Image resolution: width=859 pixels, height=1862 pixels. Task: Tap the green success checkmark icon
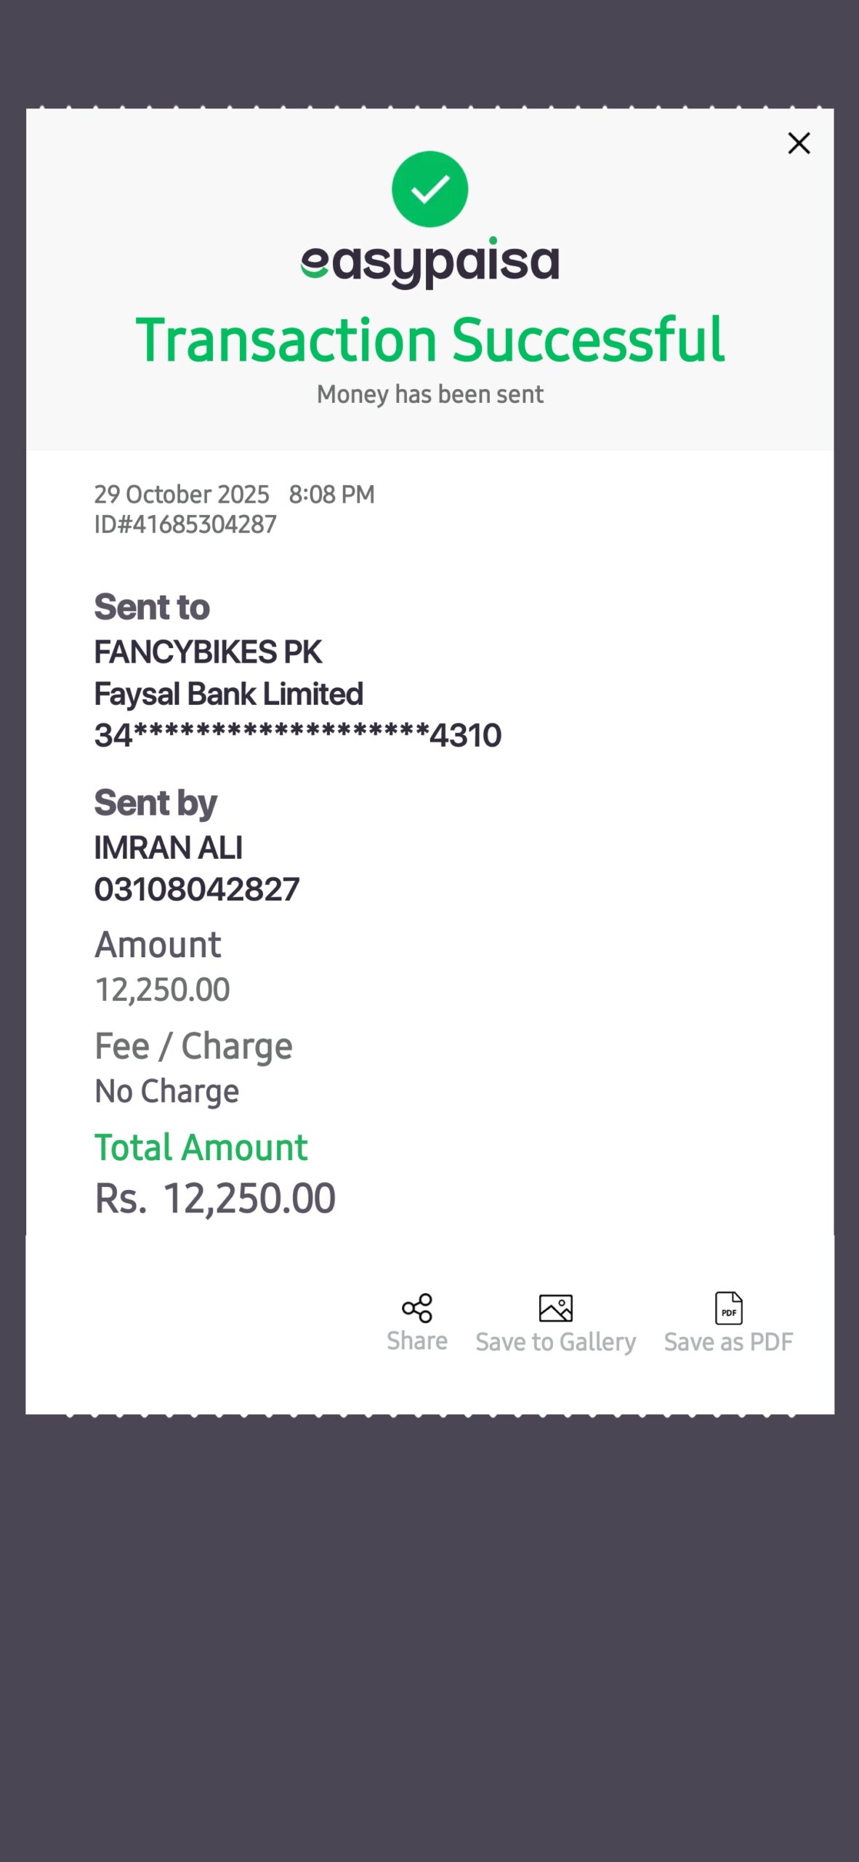tap(430, 189)
